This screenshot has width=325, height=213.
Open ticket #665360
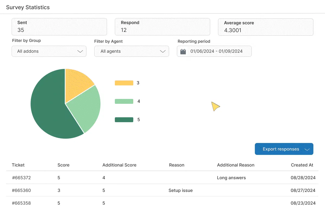click(21, 190)
